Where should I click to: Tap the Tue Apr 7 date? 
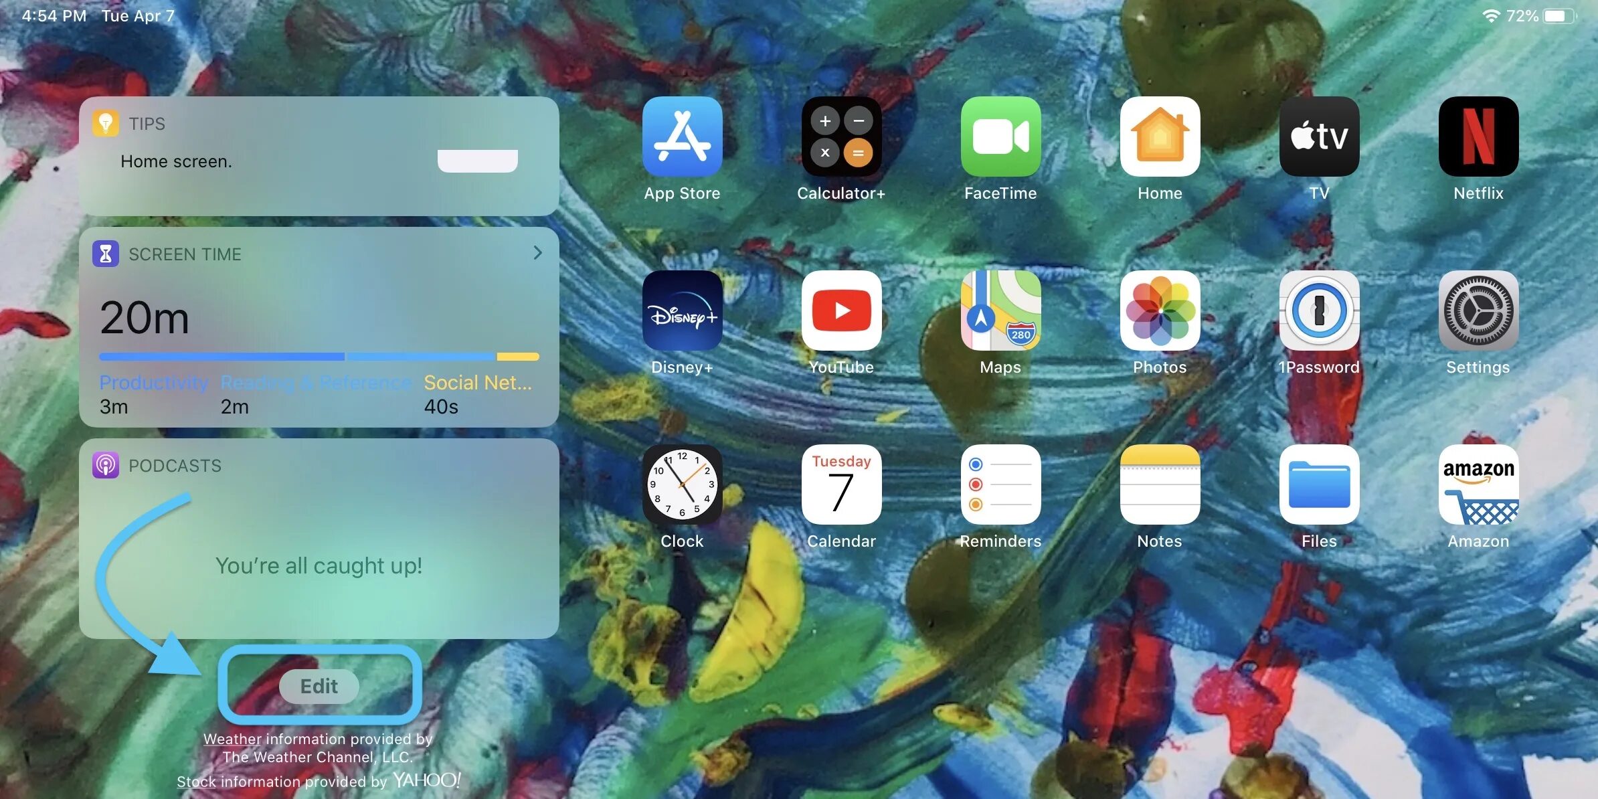point(138,15)
